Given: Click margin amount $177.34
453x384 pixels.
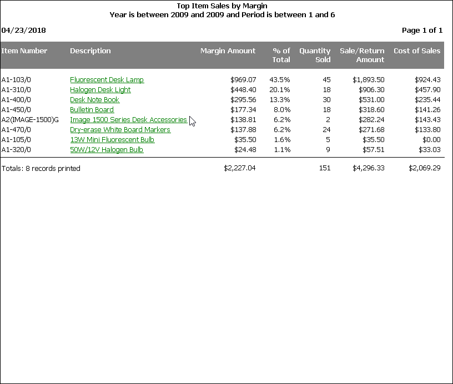Looking at the screenshot, I should pos(243,110).
